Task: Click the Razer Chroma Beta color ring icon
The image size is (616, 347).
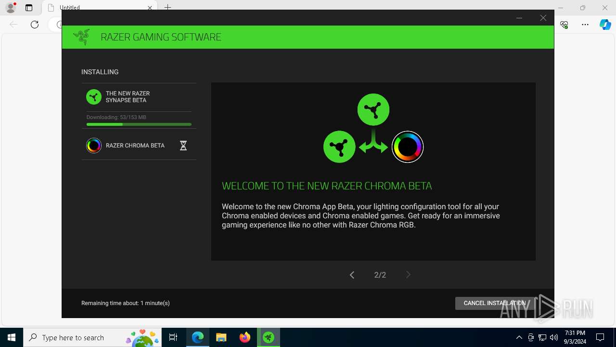Action: click(94, 146)
